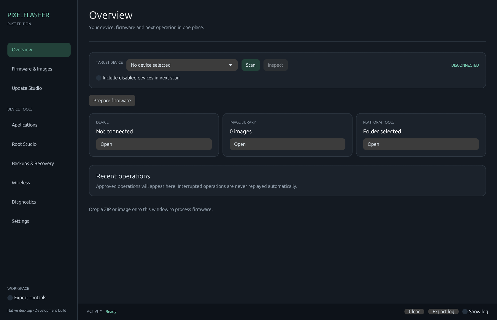497x320 pixels.
Task: Open Settings from the sidebar
Action: click(x=39, y=221)
